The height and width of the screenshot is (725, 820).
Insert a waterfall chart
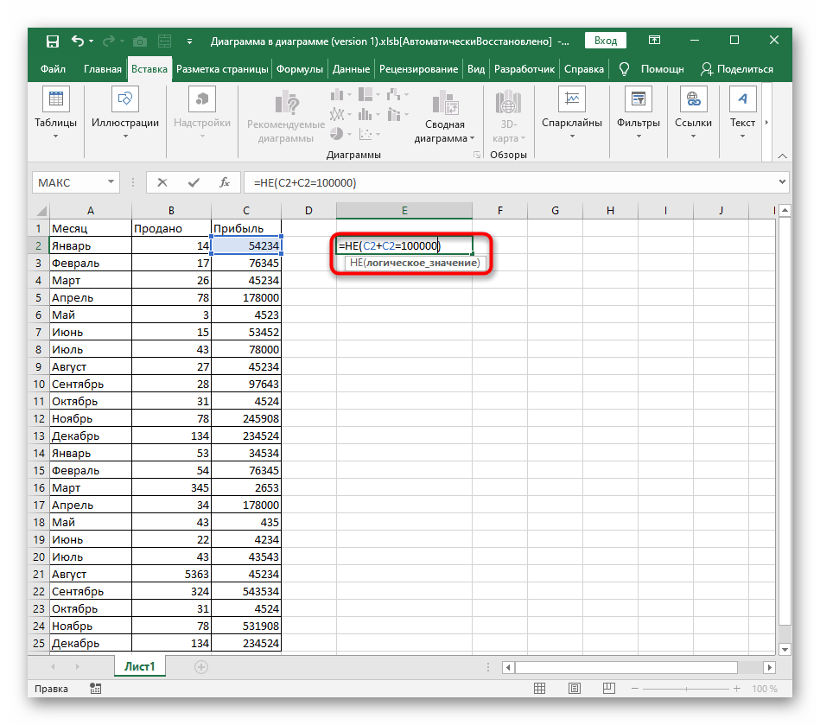tap(397, 95)
